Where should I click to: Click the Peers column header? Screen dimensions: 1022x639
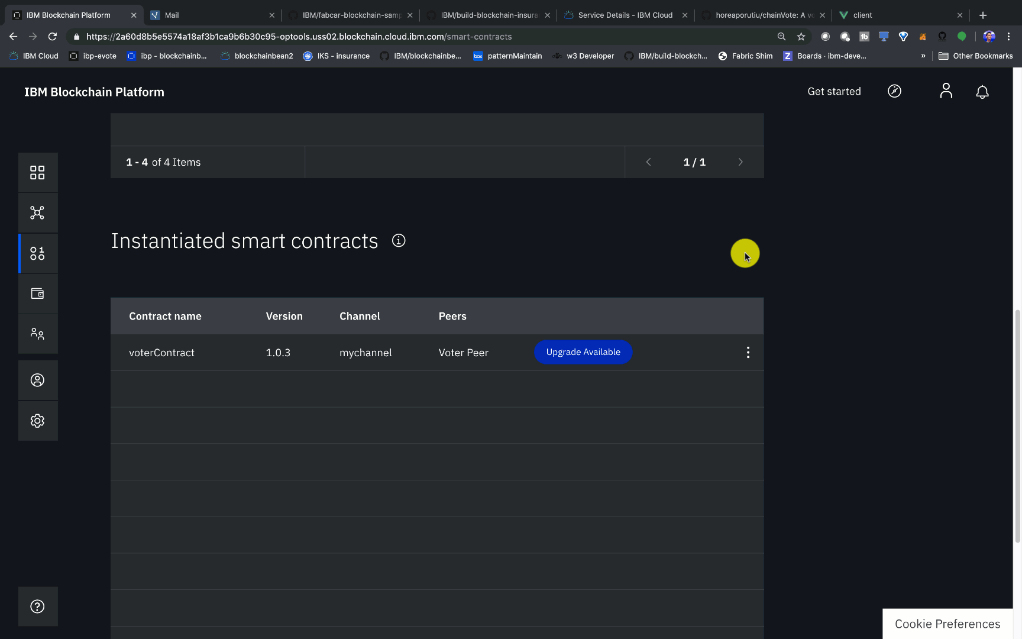tap(452, 316)
